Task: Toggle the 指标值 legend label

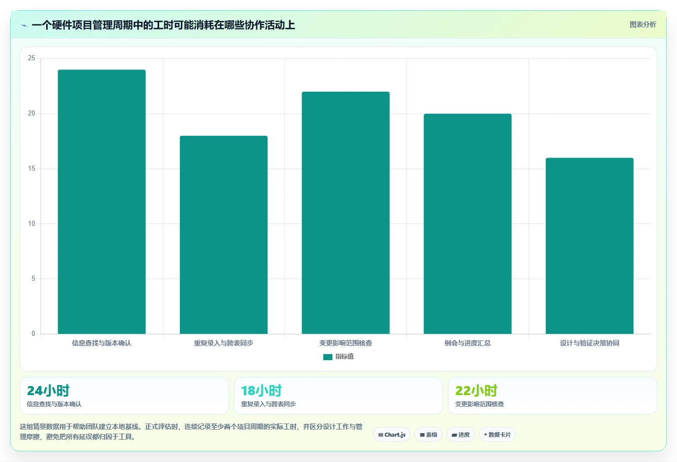Action: point(345,357)
